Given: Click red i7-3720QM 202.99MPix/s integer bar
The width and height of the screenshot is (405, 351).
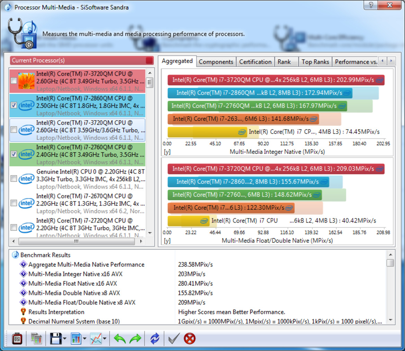Looking at the screenshot, I should (x=276, y=80).
